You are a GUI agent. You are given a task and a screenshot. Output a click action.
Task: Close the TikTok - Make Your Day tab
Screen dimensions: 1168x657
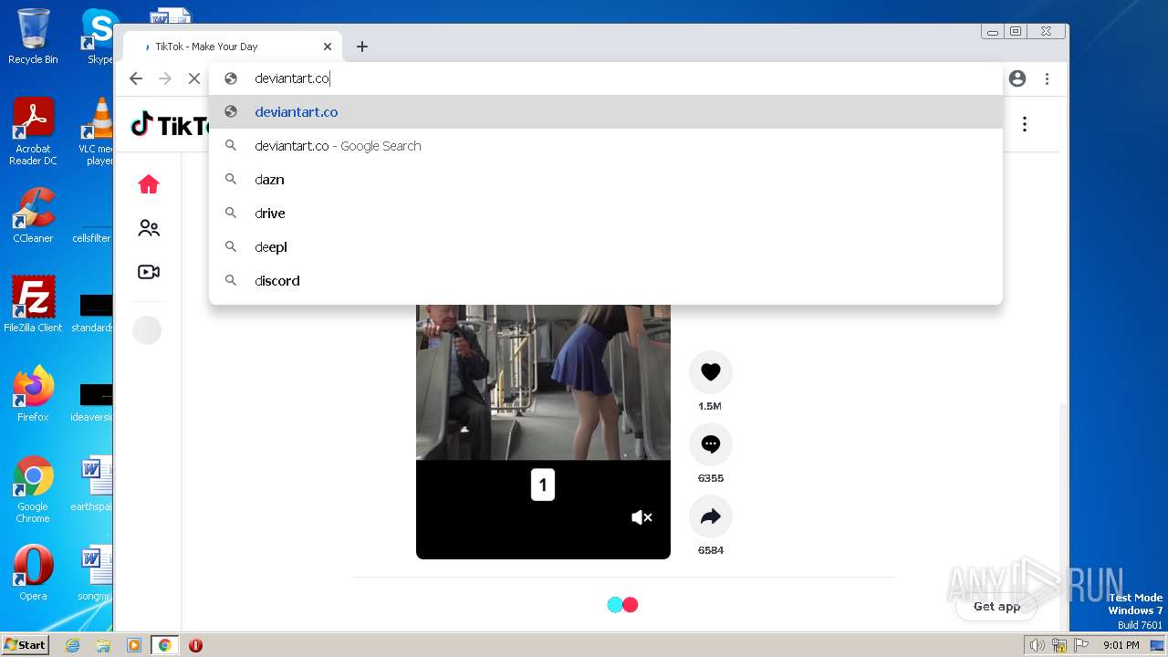(328, 47)
